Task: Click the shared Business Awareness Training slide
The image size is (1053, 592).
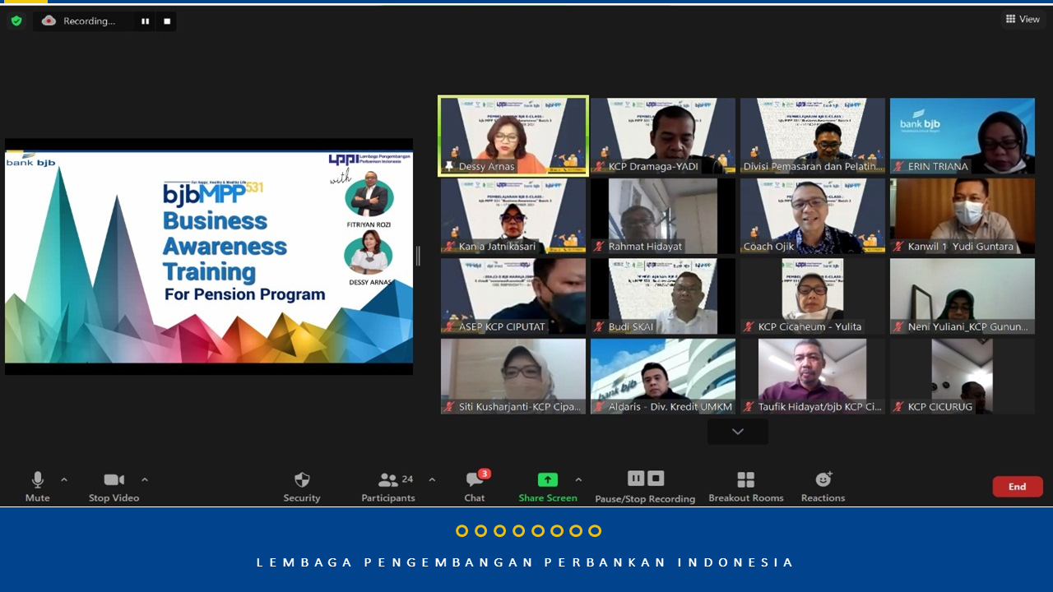Action: pos(209,257)
